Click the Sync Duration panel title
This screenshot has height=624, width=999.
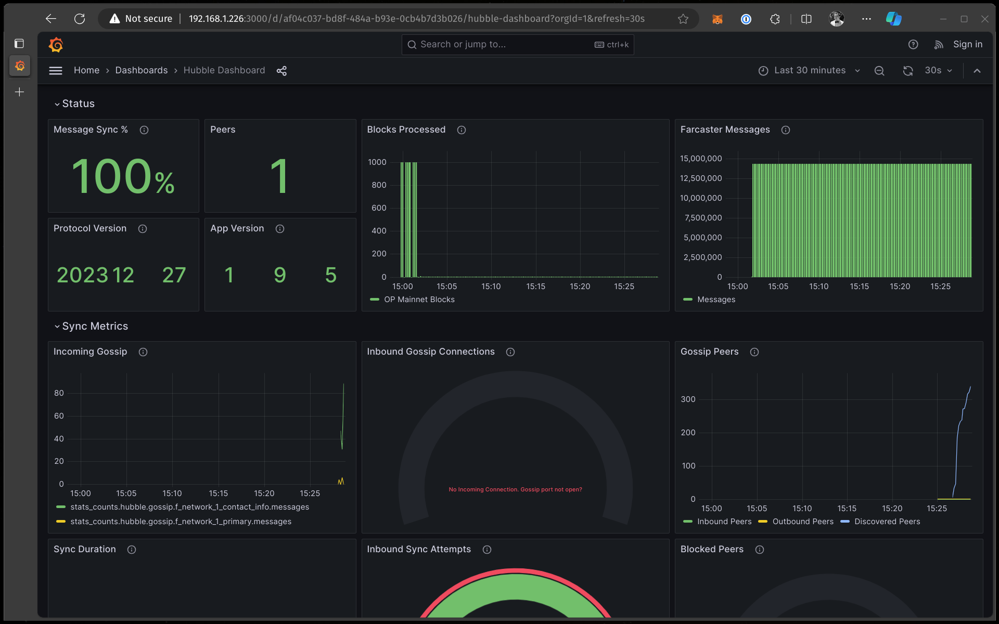pyautogui.click(x=85, y=550)
